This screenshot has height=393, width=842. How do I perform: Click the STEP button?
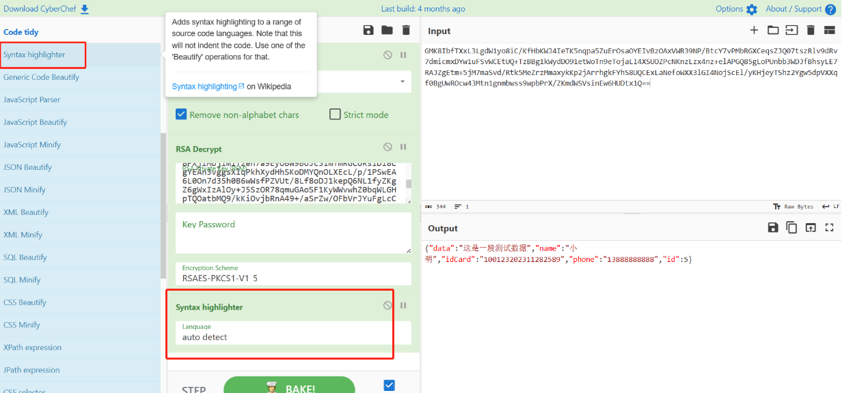point(194,389)
